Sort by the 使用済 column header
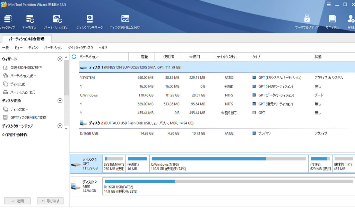This screenshot has height=212, width=355. pyautogui.click(x=167, y=57)
